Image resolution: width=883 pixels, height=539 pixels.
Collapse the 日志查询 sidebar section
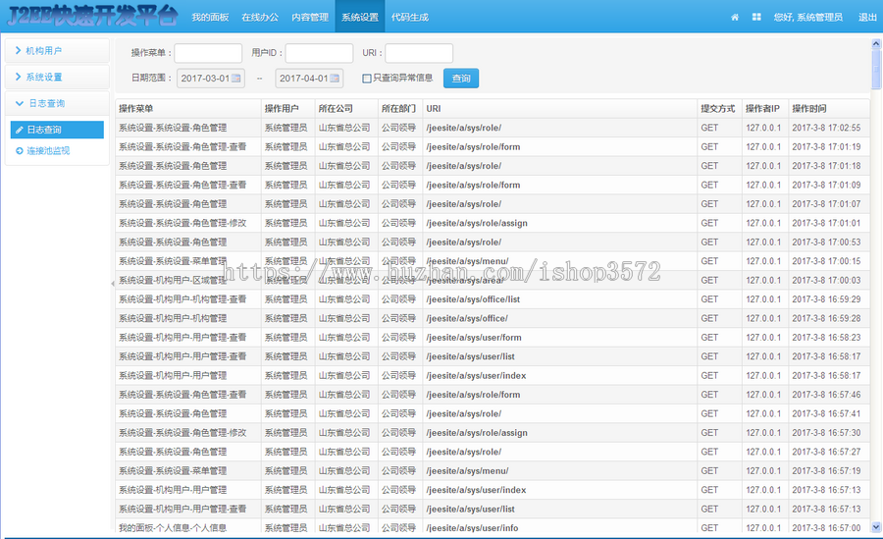click(57, 104)
